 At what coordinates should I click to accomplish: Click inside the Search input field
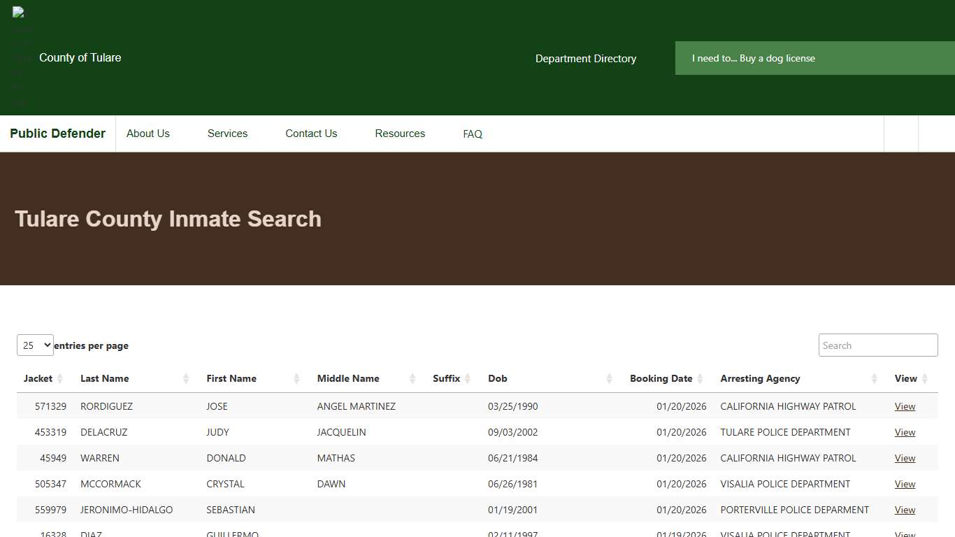[x=877, y=345]
